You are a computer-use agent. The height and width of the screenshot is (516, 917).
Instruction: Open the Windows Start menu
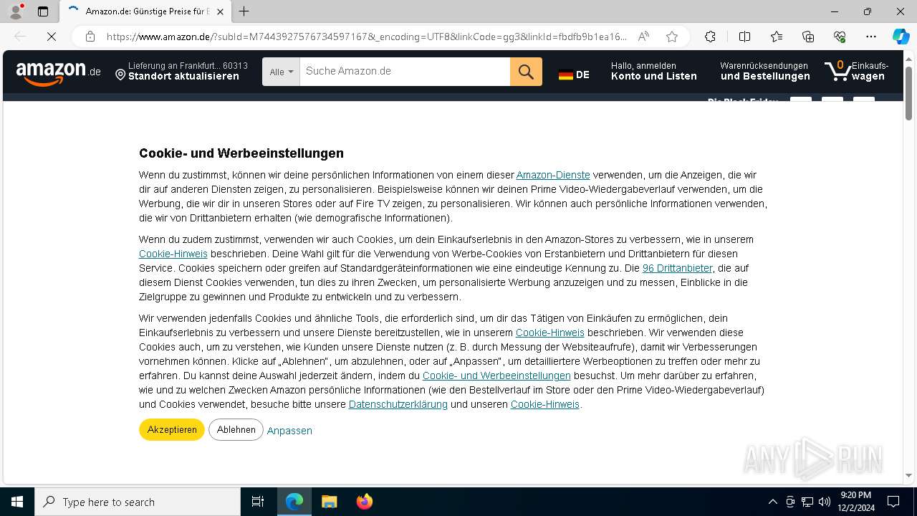17,502
